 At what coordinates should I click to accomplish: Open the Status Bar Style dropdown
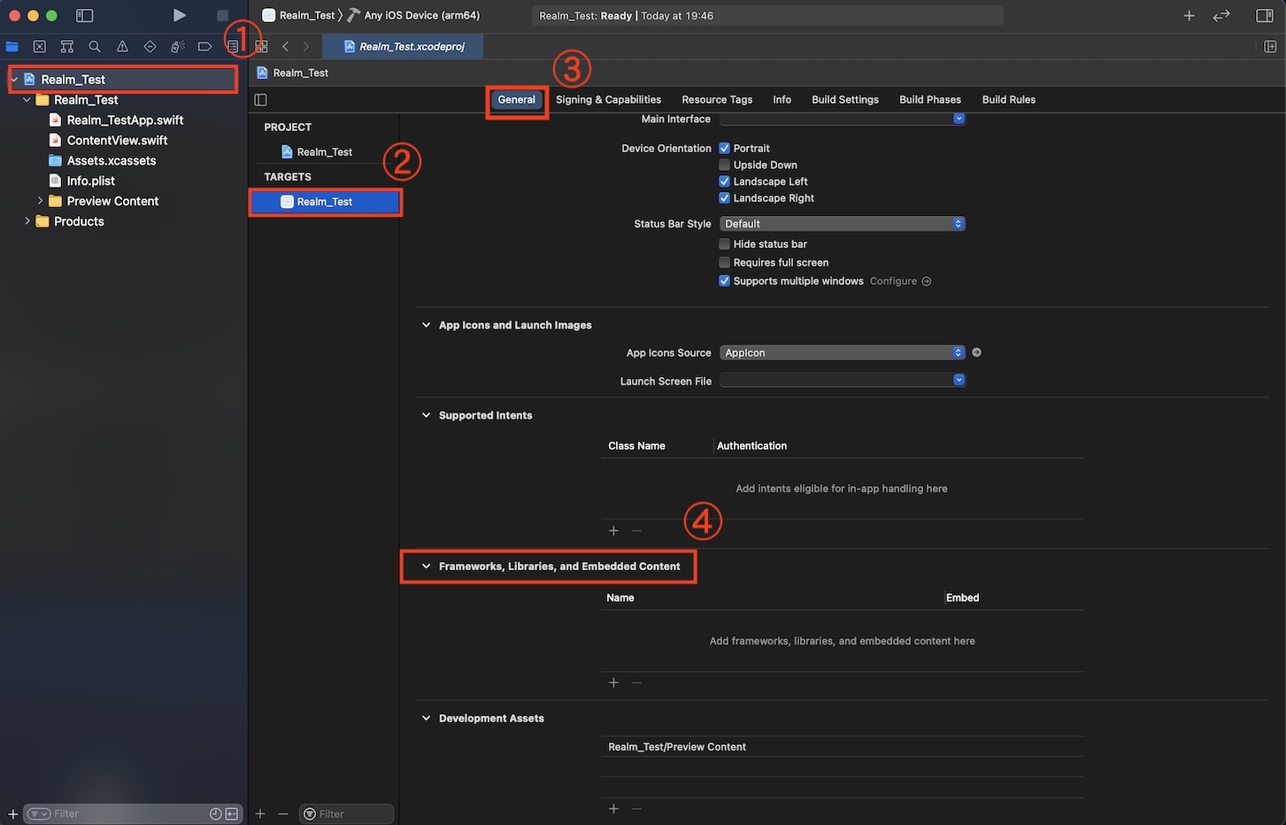coord(843,224)
